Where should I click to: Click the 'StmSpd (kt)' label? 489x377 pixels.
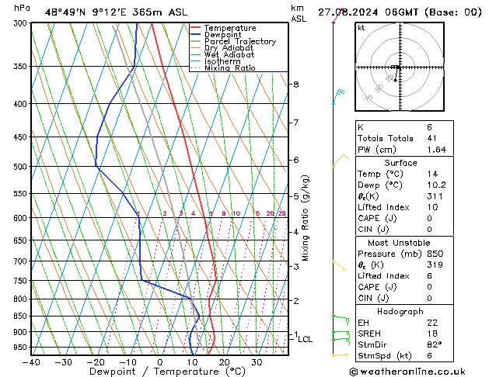(385, 356)
